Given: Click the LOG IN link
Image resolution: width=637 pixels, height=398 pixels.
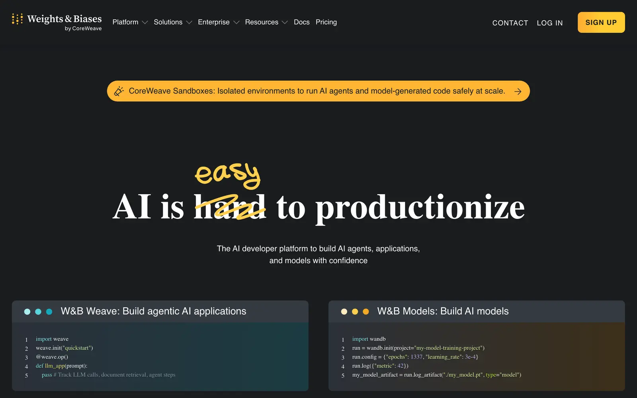Looking at the screenshot, I should pyautogui.click(x=550, y=23).
